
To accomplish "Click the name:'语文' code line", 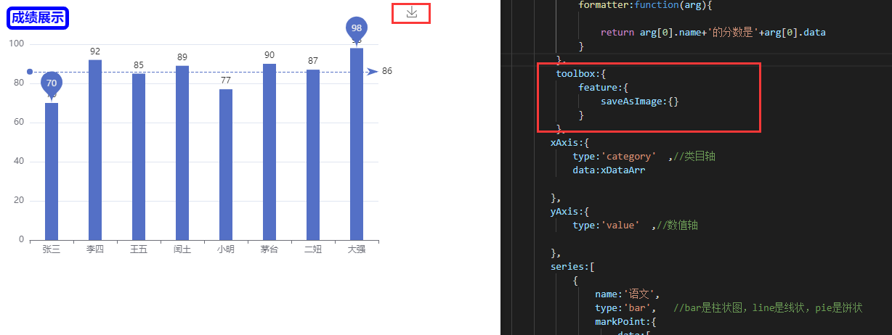I will (627, 294).
